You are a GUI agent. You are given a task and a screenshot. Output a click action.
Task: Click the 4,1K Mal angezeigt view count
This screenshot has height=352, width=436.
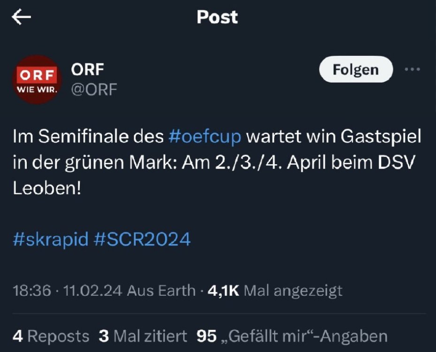click(274, 291)
